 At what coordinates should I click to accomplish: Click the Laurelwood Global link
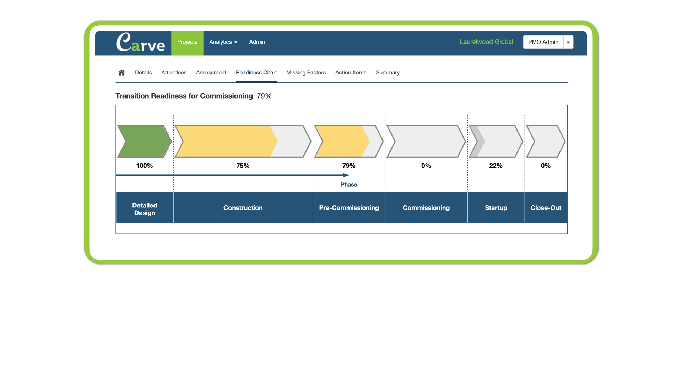486,42
